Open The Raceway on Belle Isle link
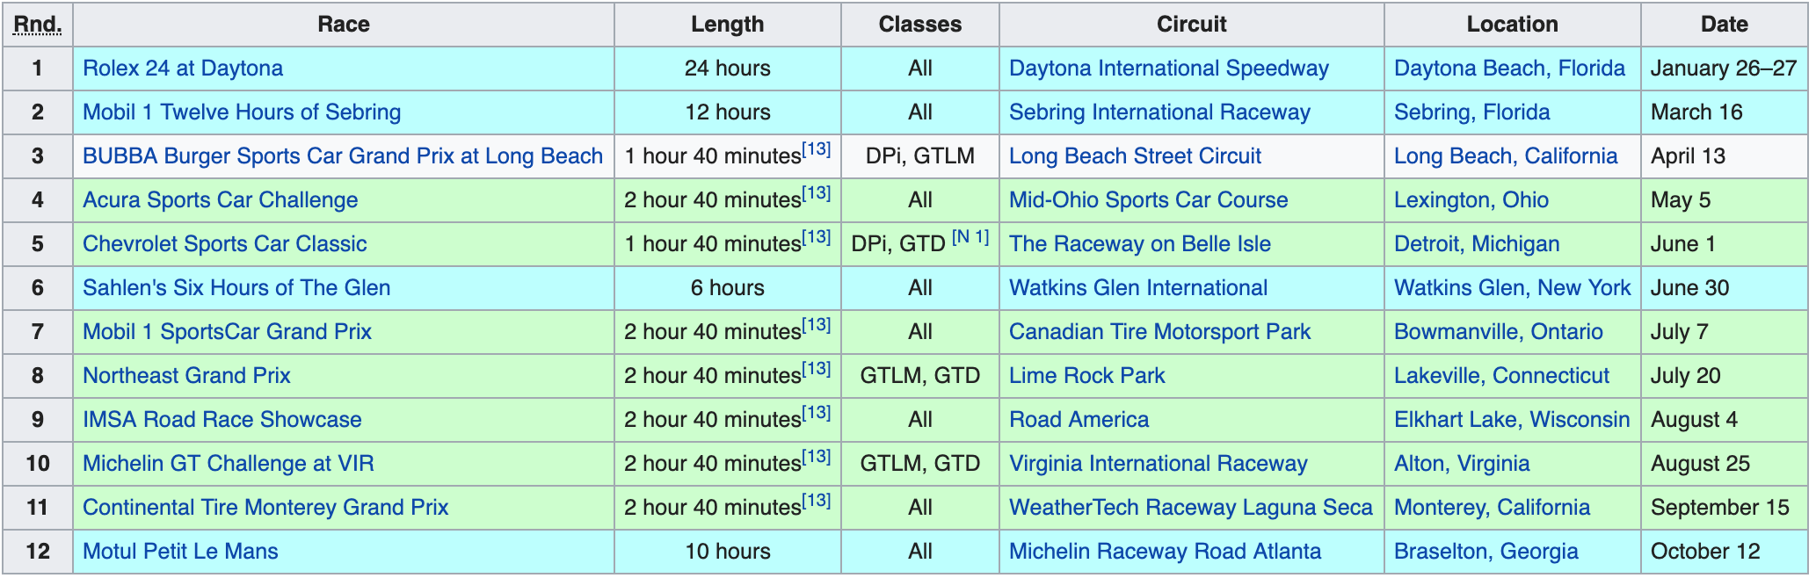 (1140, 244)
